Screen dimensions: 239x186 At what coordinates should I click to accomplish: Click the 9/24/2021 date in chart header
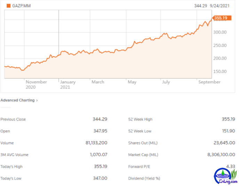[x=220, y=6]
